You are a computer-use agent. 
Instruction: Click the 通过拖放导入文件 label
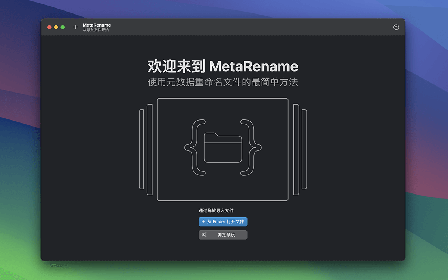click(216, 211)
